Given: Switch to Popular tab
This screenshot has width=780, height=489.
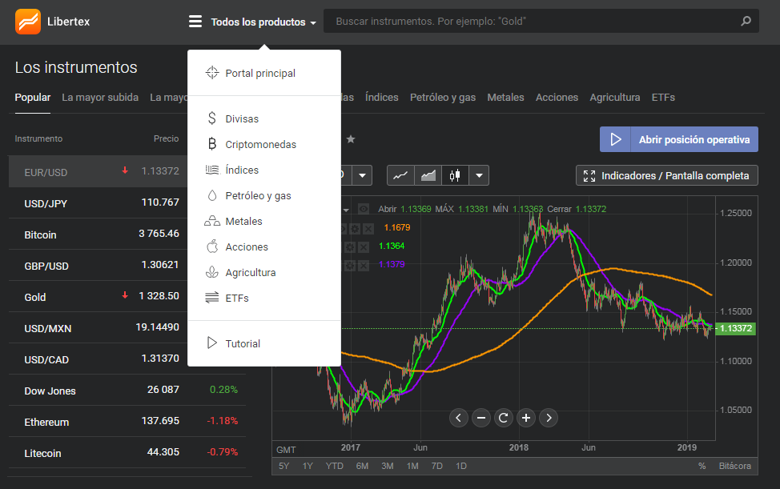Looking at the screenshot, I should pos(33,98).
